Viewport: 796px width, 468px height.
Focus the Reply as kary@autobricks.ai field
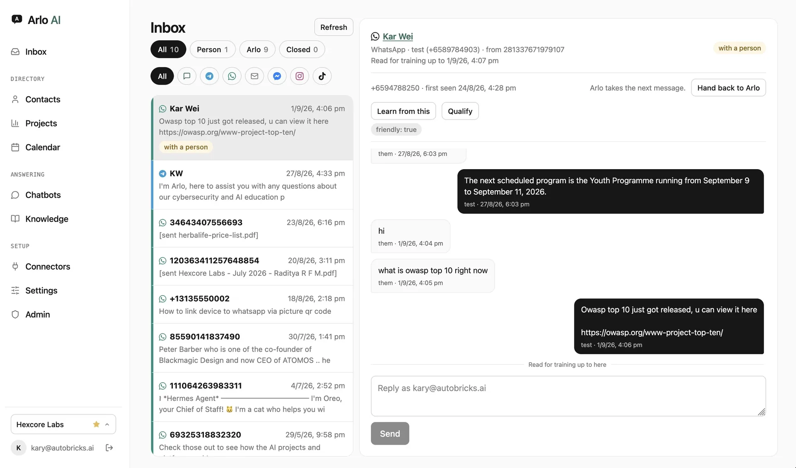click(568, 396)
